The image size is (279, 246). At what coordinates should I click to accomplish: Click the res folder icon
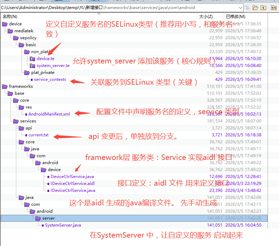click(21, 108)
